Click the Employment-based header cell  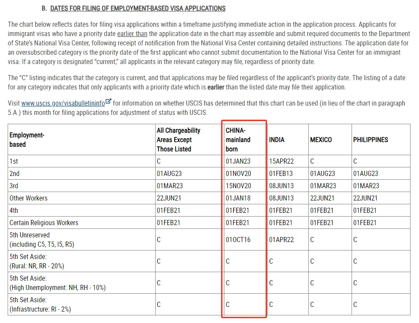click(x=27, y=139)
